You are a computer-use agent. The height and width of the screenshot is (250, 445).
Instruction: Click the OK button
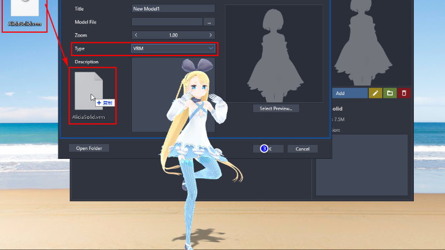[x=268, y=149]
